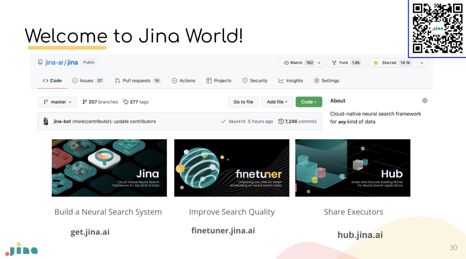Open the Security tab

(x=255, y=80)
